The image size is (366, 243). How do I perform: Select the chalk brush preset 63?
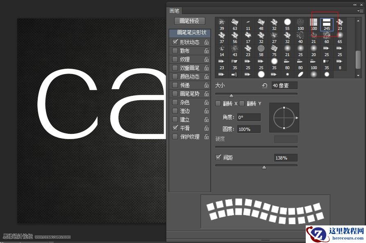(x=235, y=22)
